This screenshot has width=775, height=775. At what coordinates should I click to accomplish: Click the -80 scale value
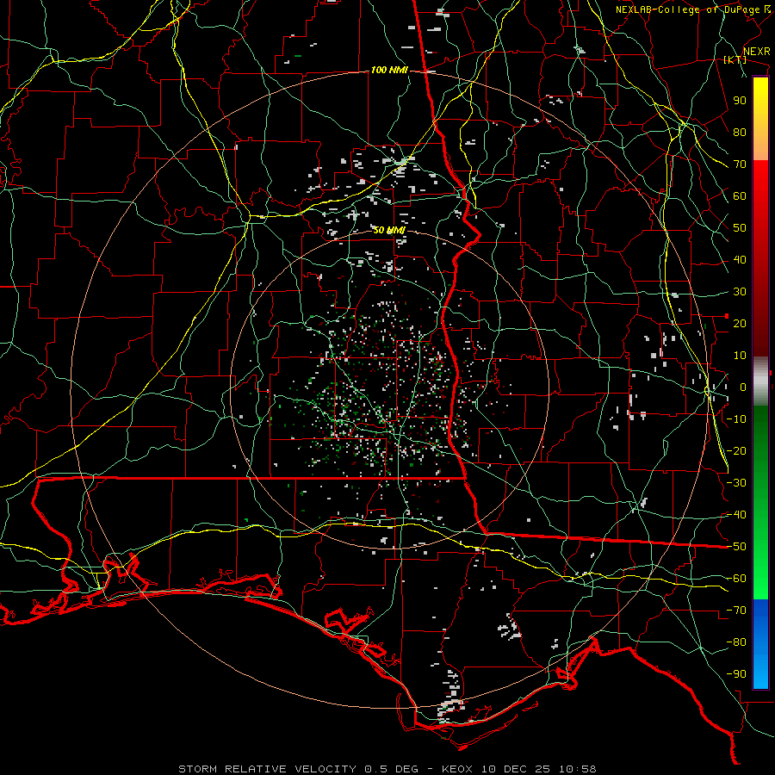coord(736,642)
